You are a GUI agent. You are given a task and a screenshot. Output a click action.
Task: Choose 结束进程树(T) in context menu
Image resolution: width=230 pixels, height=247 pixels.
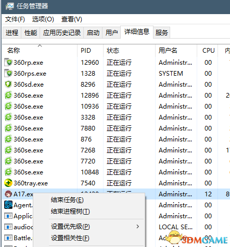(x=70, y=211)
